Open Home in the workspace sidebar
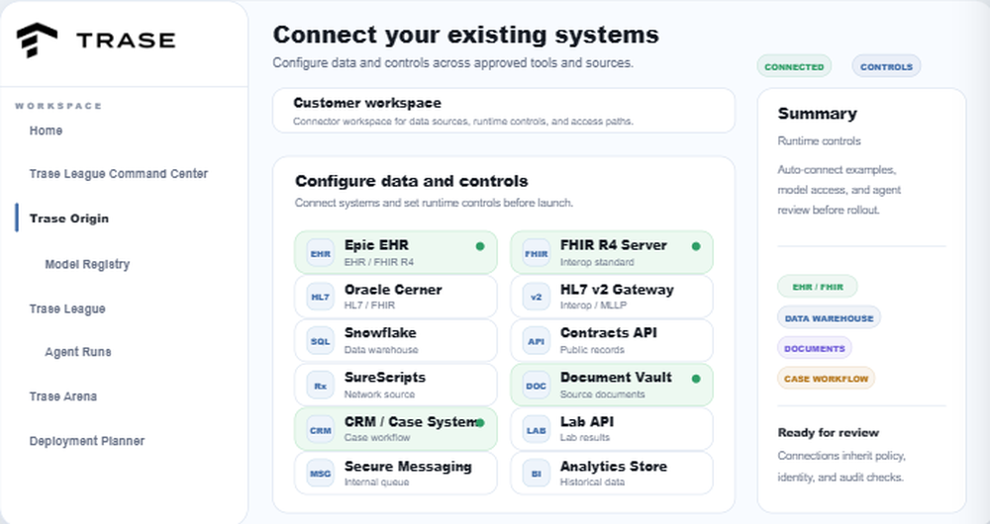990x524 pixels. [47, 131]
